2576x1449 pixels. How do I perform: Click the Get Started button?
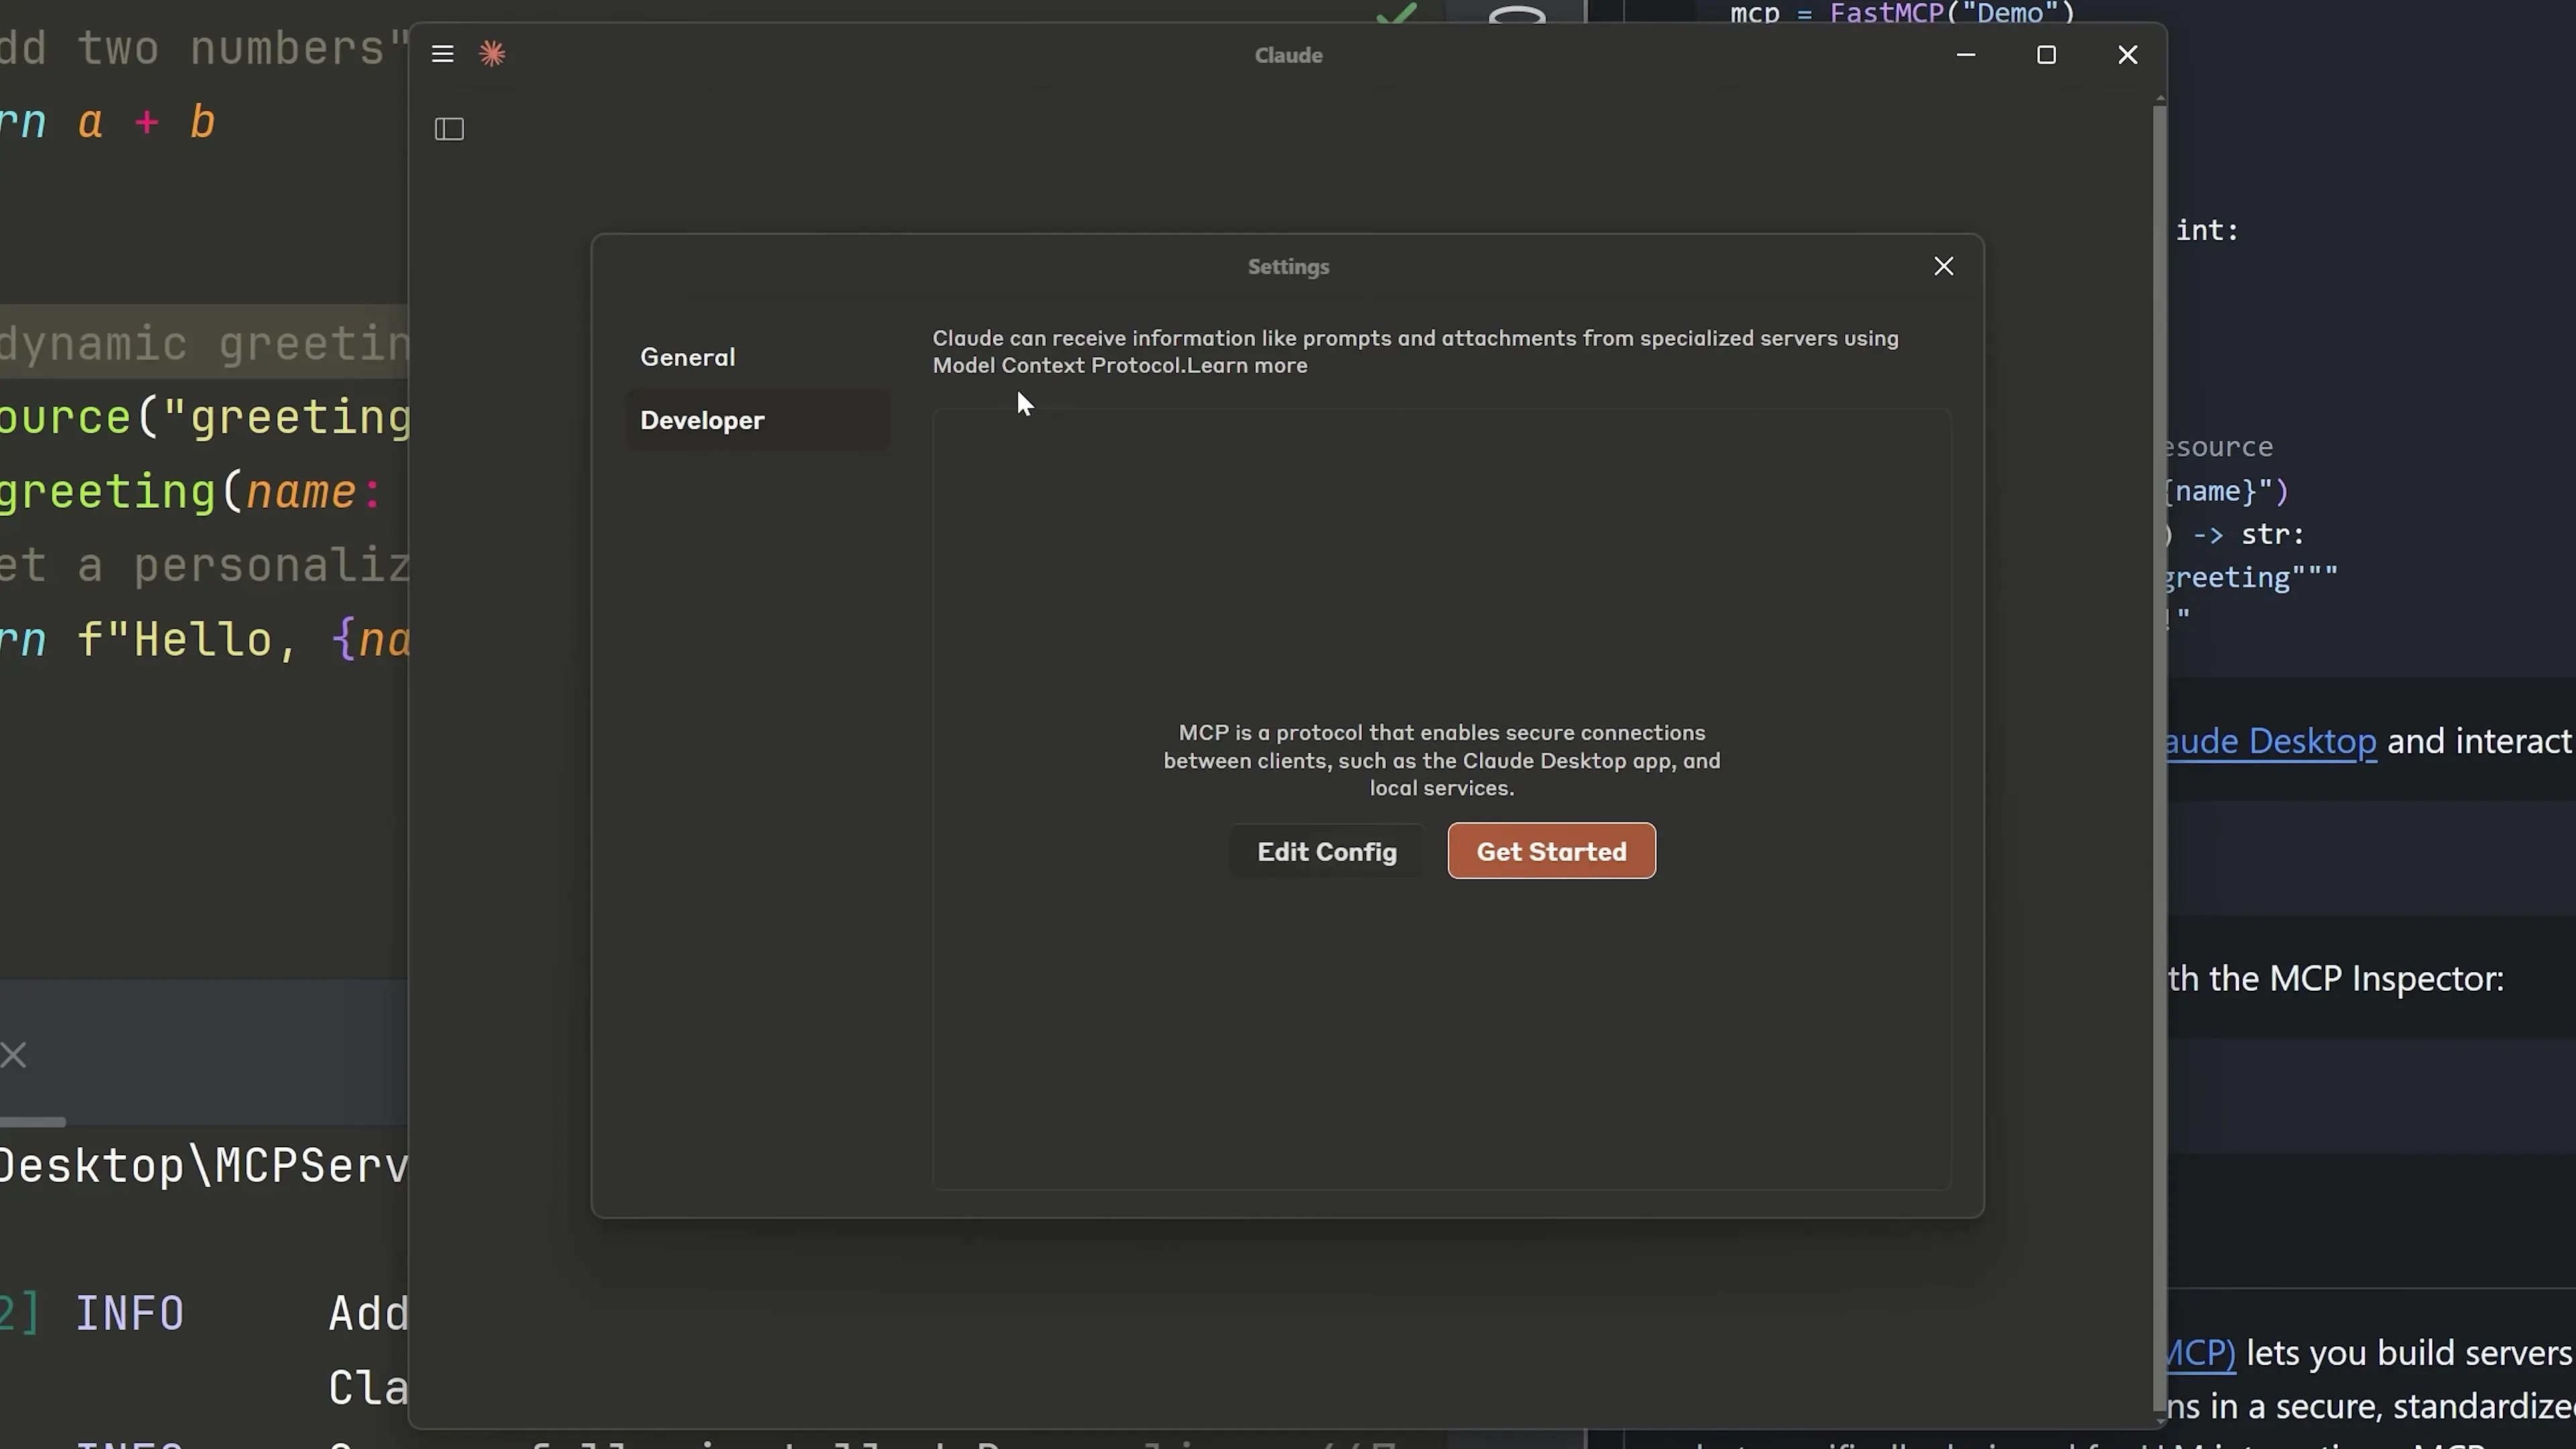click(x=1552, y=851)
